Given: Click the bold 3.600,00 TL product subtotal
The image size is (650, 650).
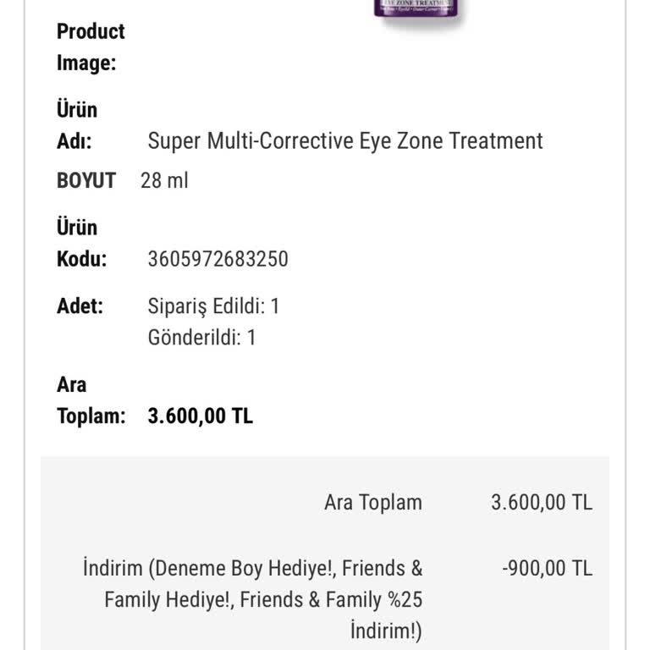Looking at the screenshot, I should (200, 416).
